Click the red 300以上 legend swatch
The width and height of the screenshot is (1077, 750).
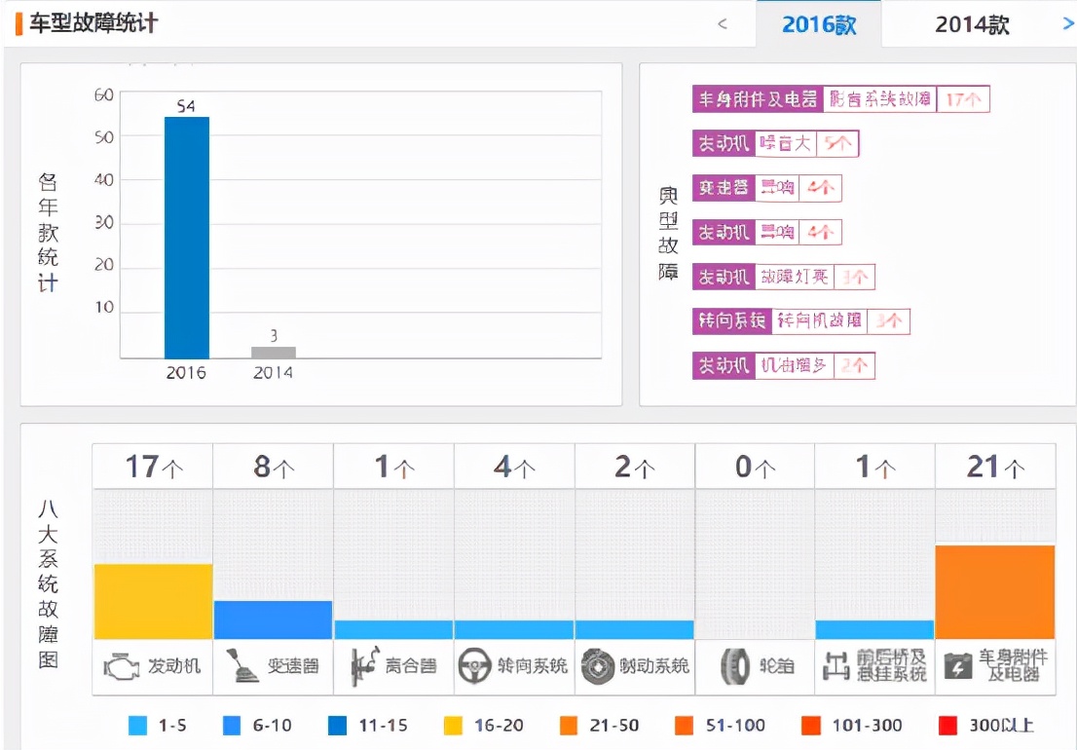coord(947,726)
